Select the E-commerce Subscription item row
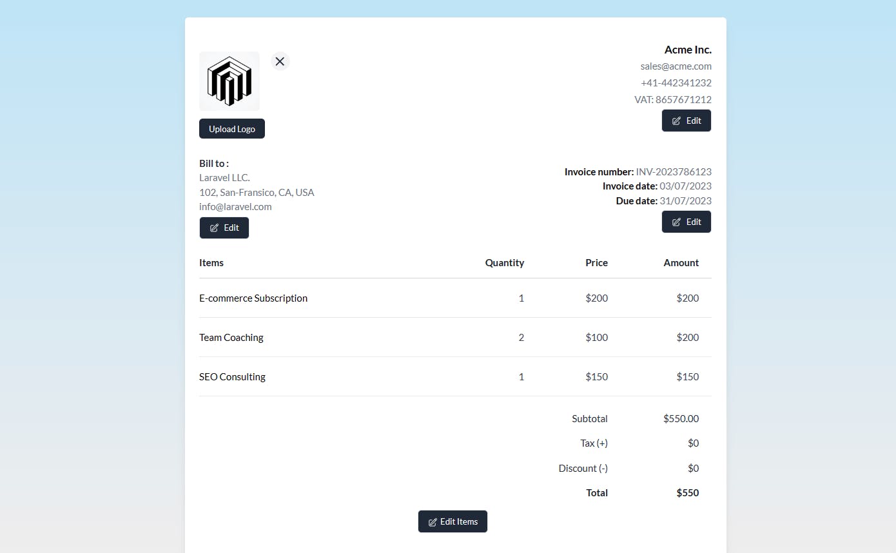896x553 pixels. tap(253, 298)
